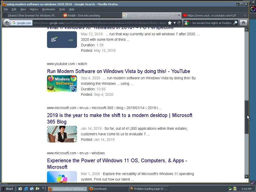Image resolution: width=256 pixels, height=192 pixels.
Task: Click the Firefox logo in the title bar
Action: 4,4
